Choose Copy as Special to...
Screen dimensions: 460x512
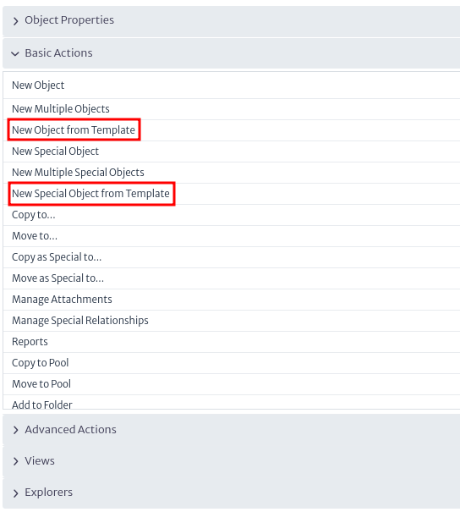232,257
